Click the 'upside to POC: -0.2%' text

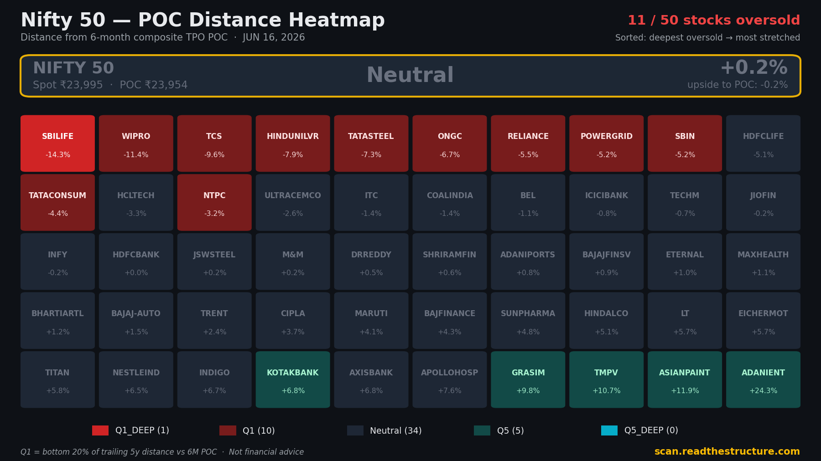738,85
